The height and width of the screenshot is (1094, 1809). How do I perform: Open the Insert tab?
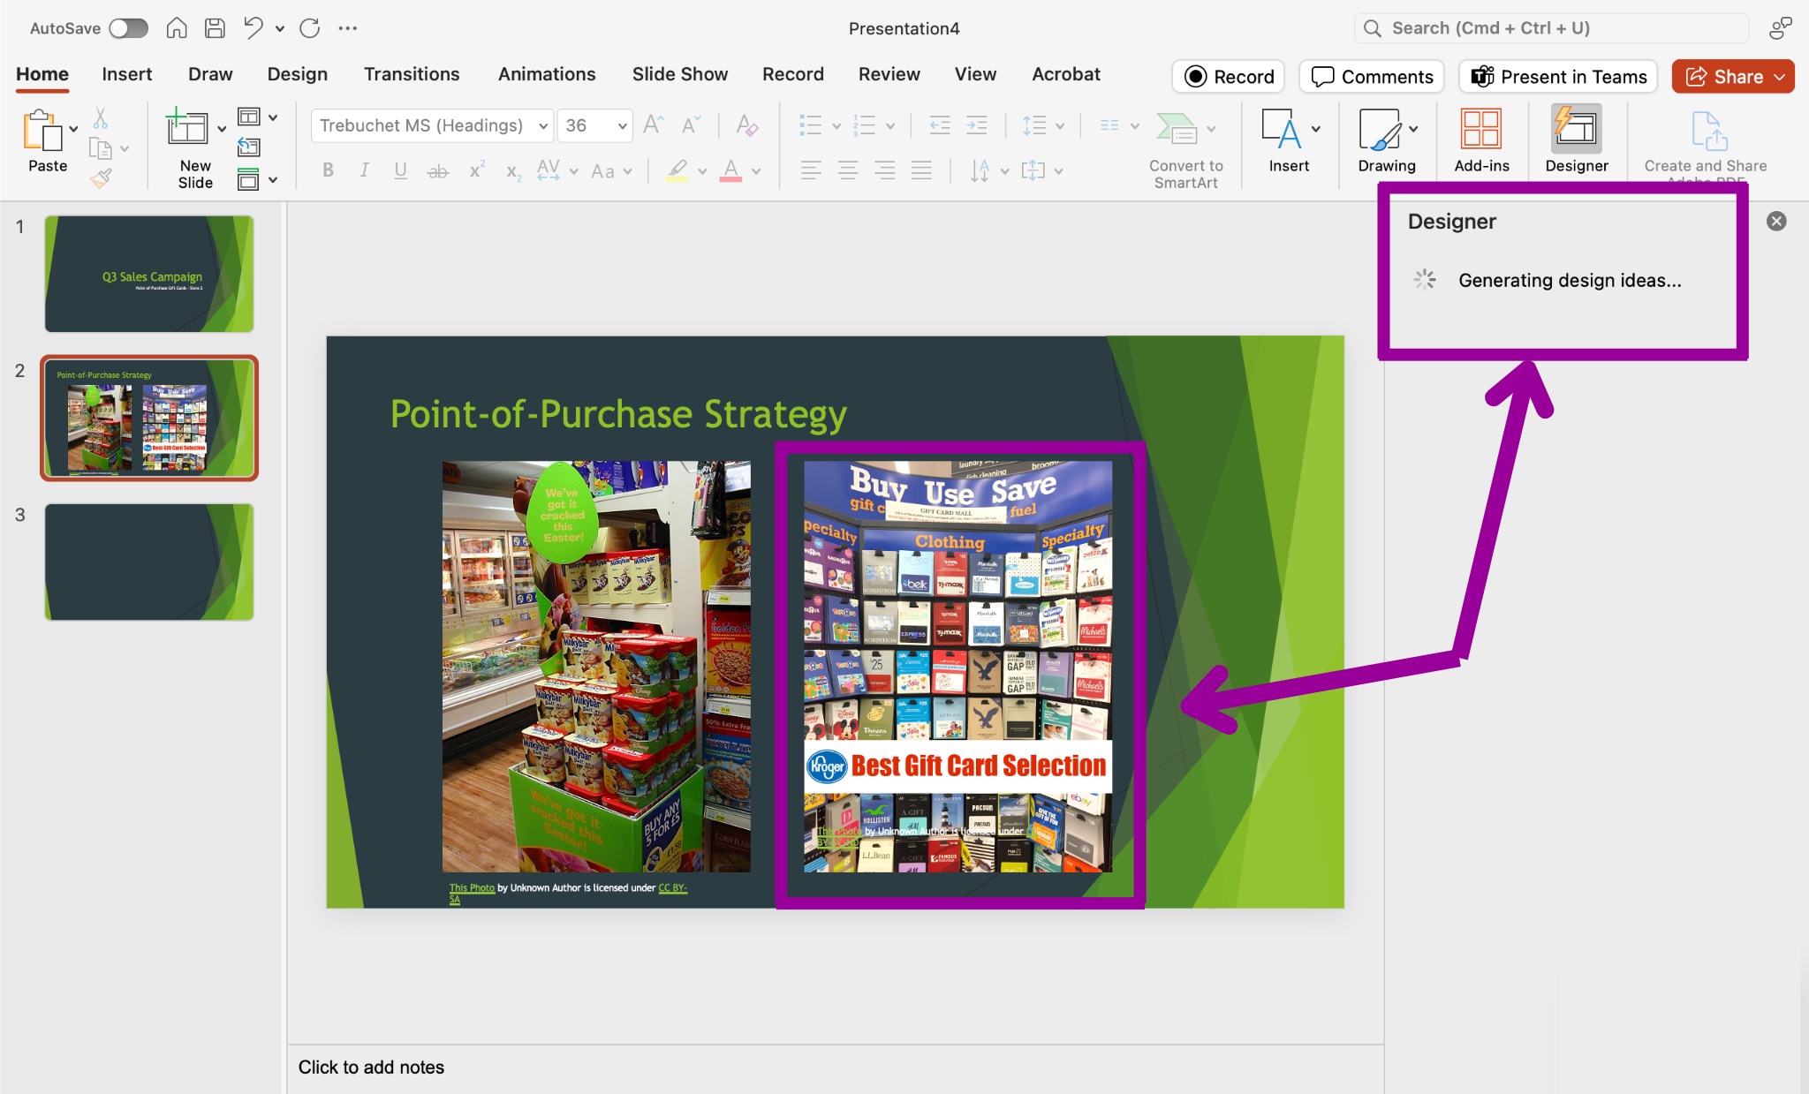(x=126, y=74)
